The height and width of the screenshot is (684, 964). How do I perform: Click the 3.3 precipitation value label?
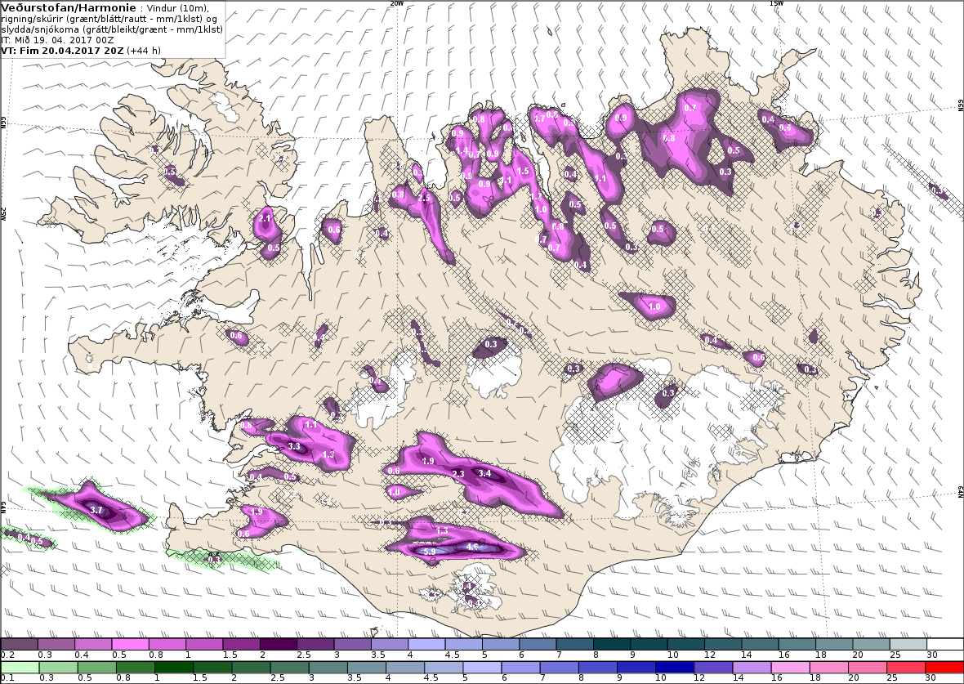point(294,446)
